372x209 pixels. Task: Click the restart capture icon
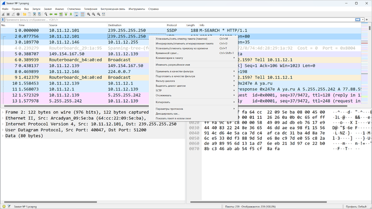[13, 14]
